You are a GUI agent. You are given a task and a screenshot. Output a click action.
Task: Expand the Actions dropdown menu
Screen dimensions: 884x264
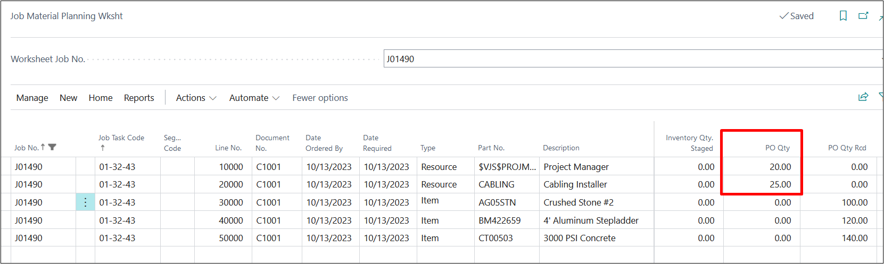click(196, 98)
